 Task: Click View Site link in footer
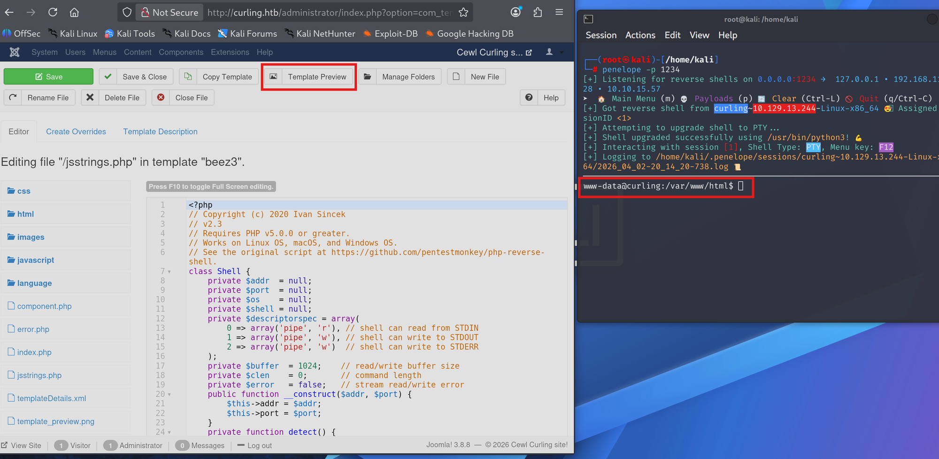pos(22,445)
